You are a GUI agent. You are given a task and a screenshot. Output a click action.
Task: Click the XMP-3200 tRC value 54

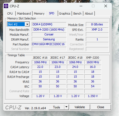pos(93,86)
